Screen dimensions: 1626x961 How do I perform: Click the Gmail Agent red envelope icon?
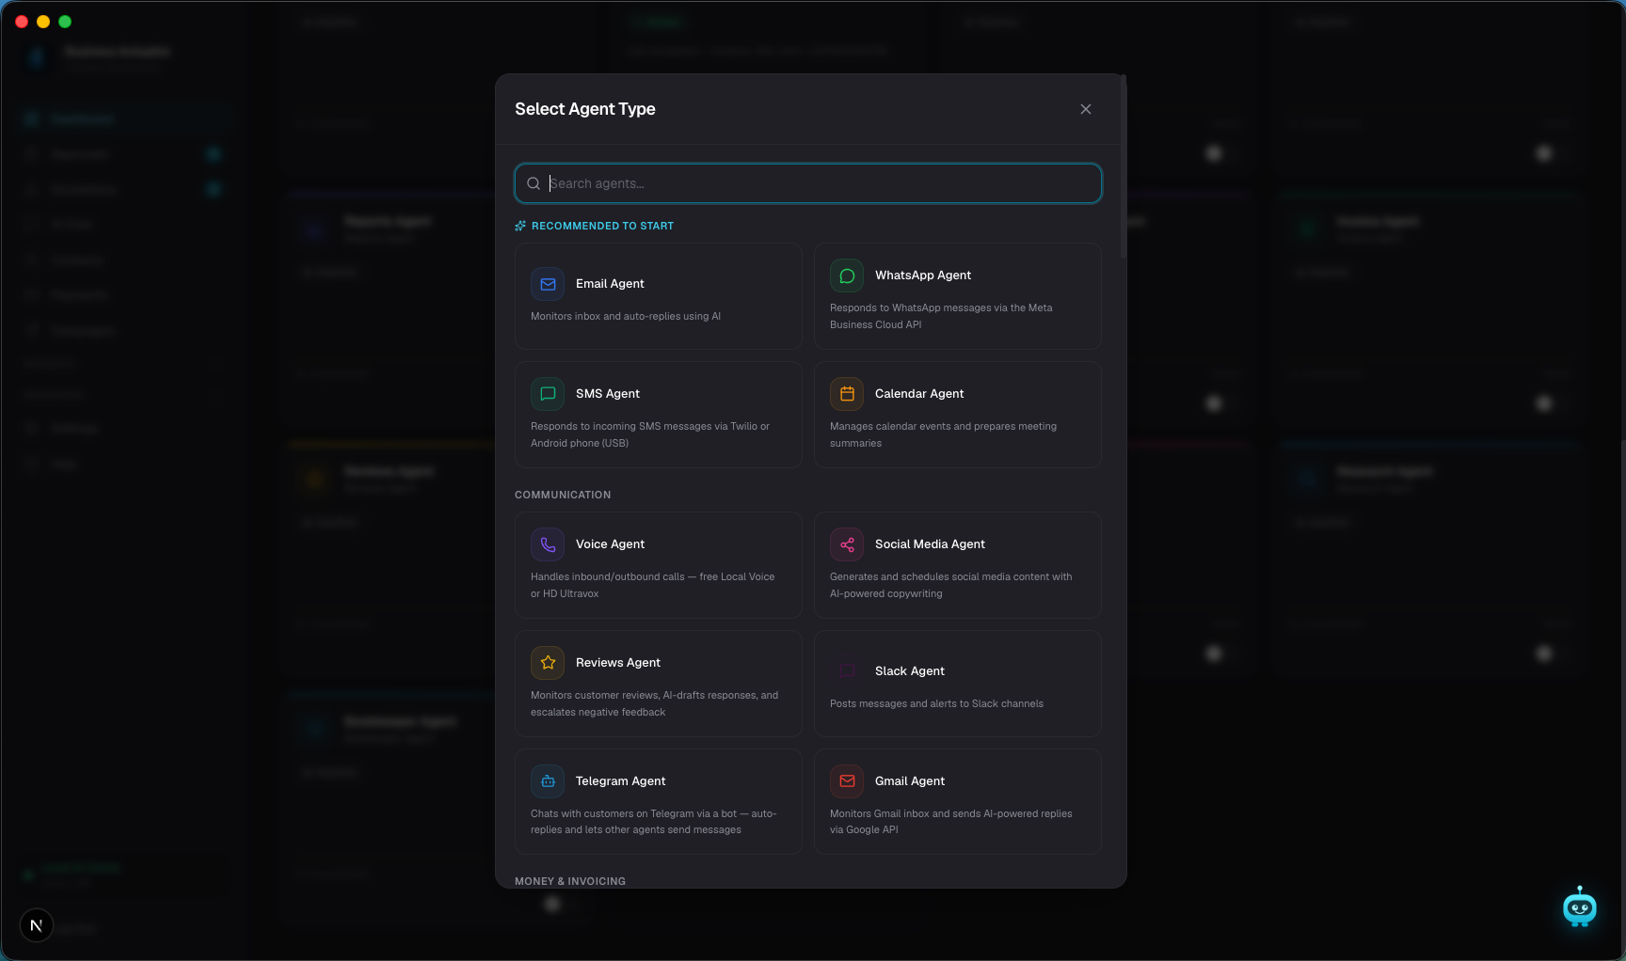coord(847,781)
